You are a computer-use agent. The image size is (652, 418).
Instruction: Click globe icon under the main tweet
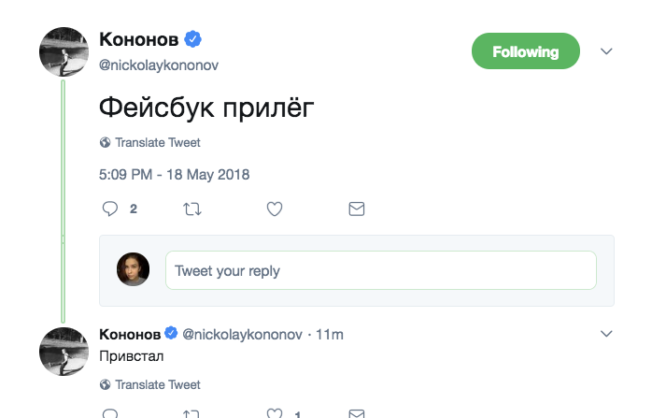(105, 143)
